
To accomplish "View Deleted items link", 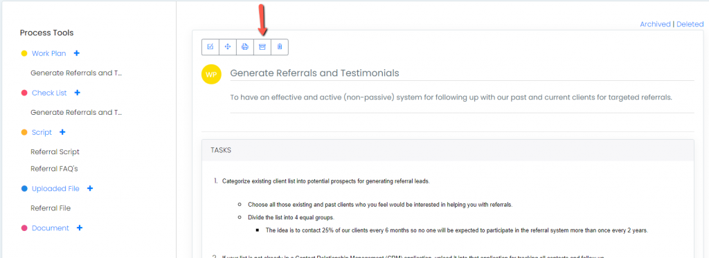I will tap(690, 24).
